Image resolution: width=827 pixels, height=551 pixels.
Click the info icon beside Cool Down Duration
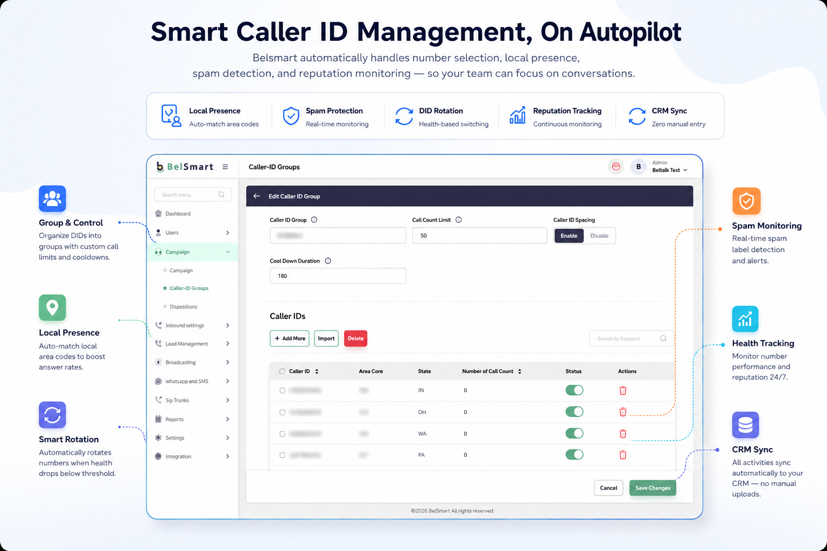click(328, 261)
